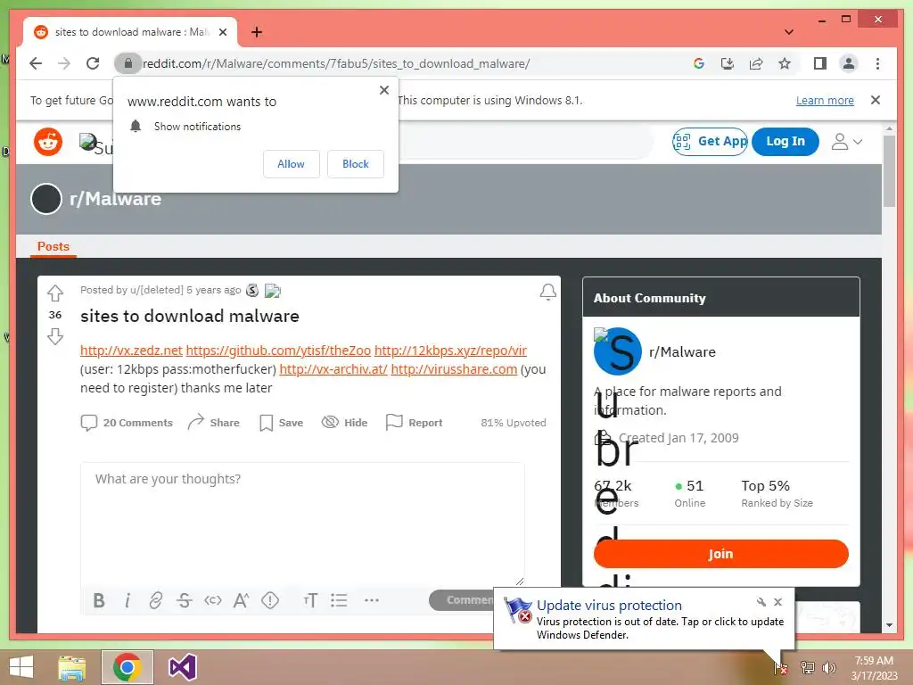This screenshot has width=913, height=685.
Task: Toggle bold formatting in comment editor
Action: [x=99, y=600]
